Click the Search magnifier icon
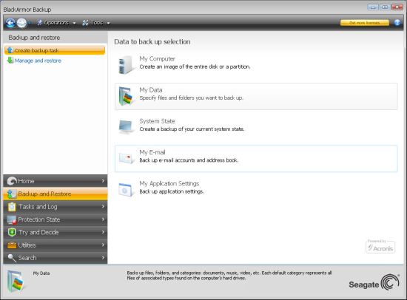This screenshot has width=407, height=300. pos(12,258)
